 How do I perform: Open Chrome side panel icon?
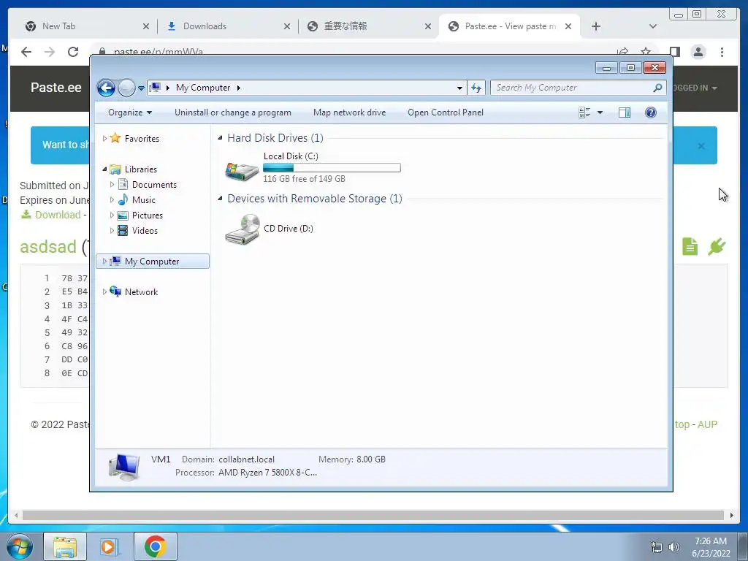click(x=674, y=52)
